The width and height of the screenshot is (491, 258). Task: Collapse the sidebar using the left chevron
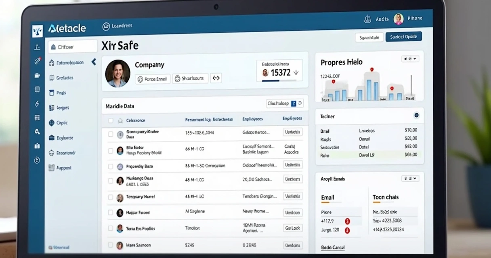tap(94, 62)
